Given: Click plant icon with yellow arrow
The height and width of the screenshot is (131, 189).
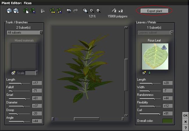Looking at the screenshot, I should pyautogui.click(x=52, y=10).
